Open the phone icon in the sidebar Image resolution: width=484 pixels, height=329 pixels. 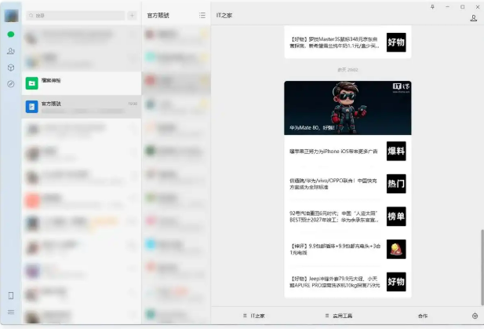point(11,296)
